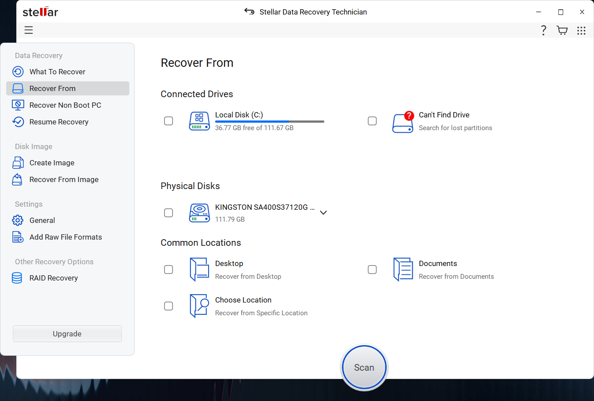
Task: Tick the Choose Location checkbox
Action: (169, 306)
